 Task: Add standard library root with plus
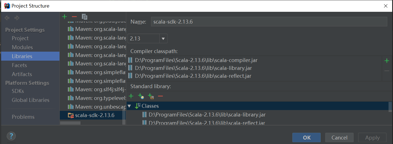click(131, 96)
